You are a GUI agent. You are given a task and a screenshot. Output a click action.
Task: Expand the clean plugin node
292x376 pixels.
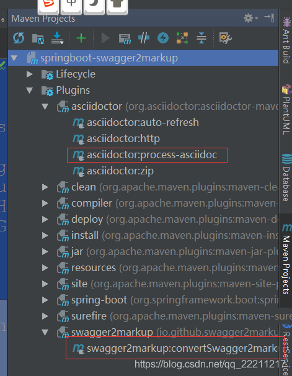click(45, 187)
